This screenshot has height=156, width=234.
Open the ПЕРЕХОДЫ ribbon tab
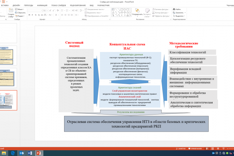[29, 5]
